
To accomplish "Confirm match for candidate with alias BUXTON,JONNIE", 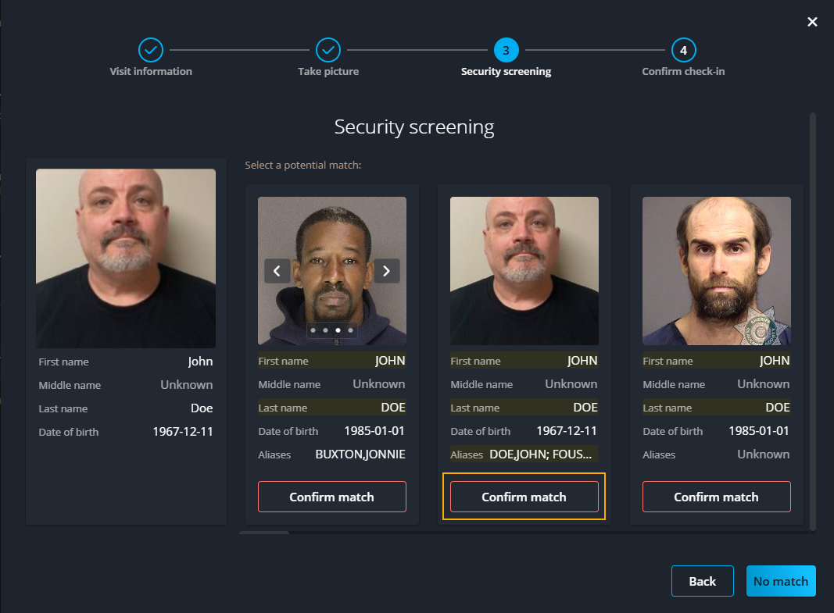I will [x=331, y=496].
